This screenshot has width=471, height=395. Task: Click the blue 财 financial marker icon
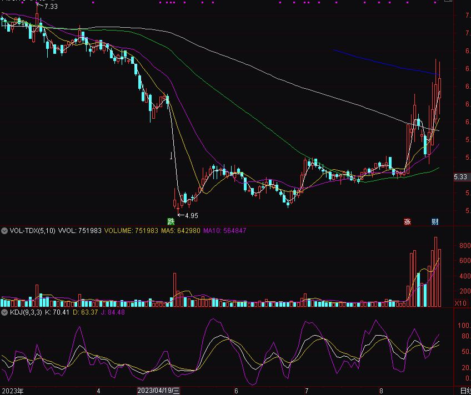[435, 221]
